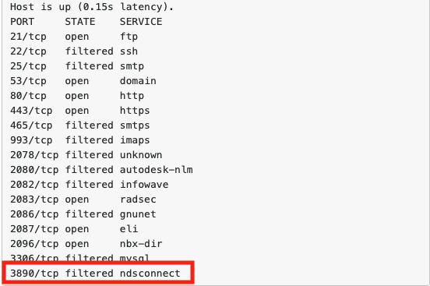The height and width of the screenshot is (286, 430).
Task: Select the 22/tcp filtered ssh row
Action: point(74,51)
